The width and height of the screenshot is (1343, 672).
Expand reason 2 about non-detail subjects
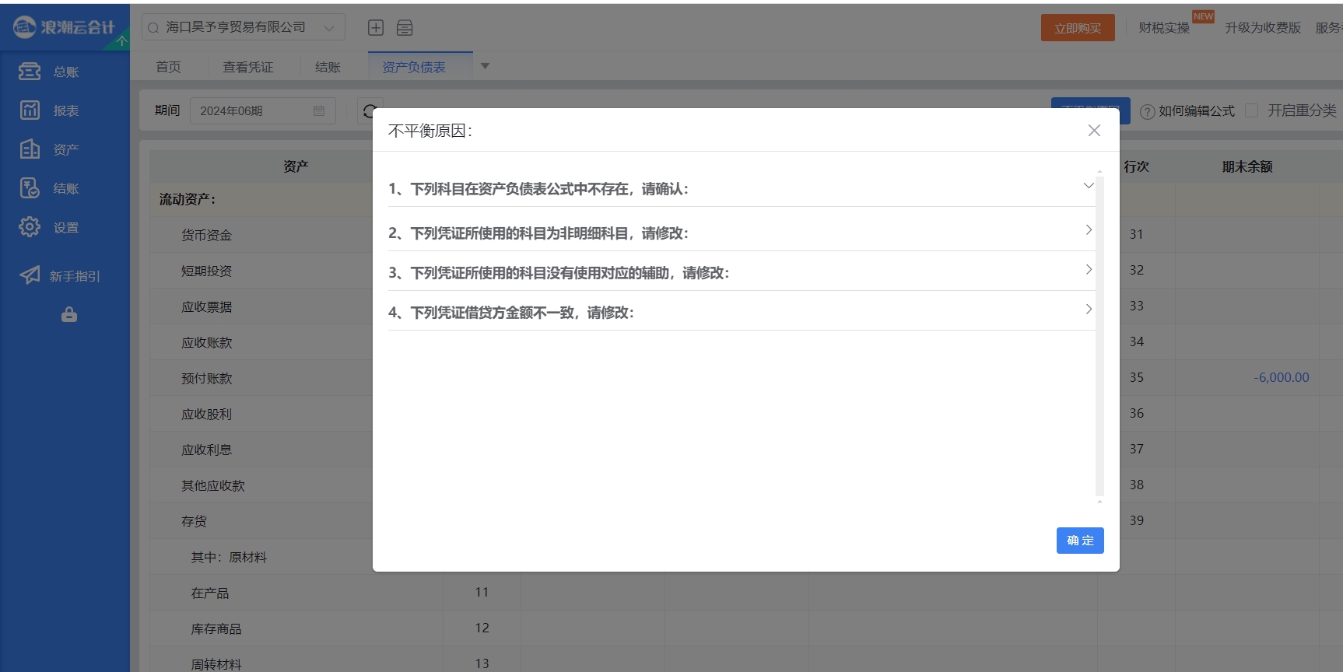[x=1089, y=230]
